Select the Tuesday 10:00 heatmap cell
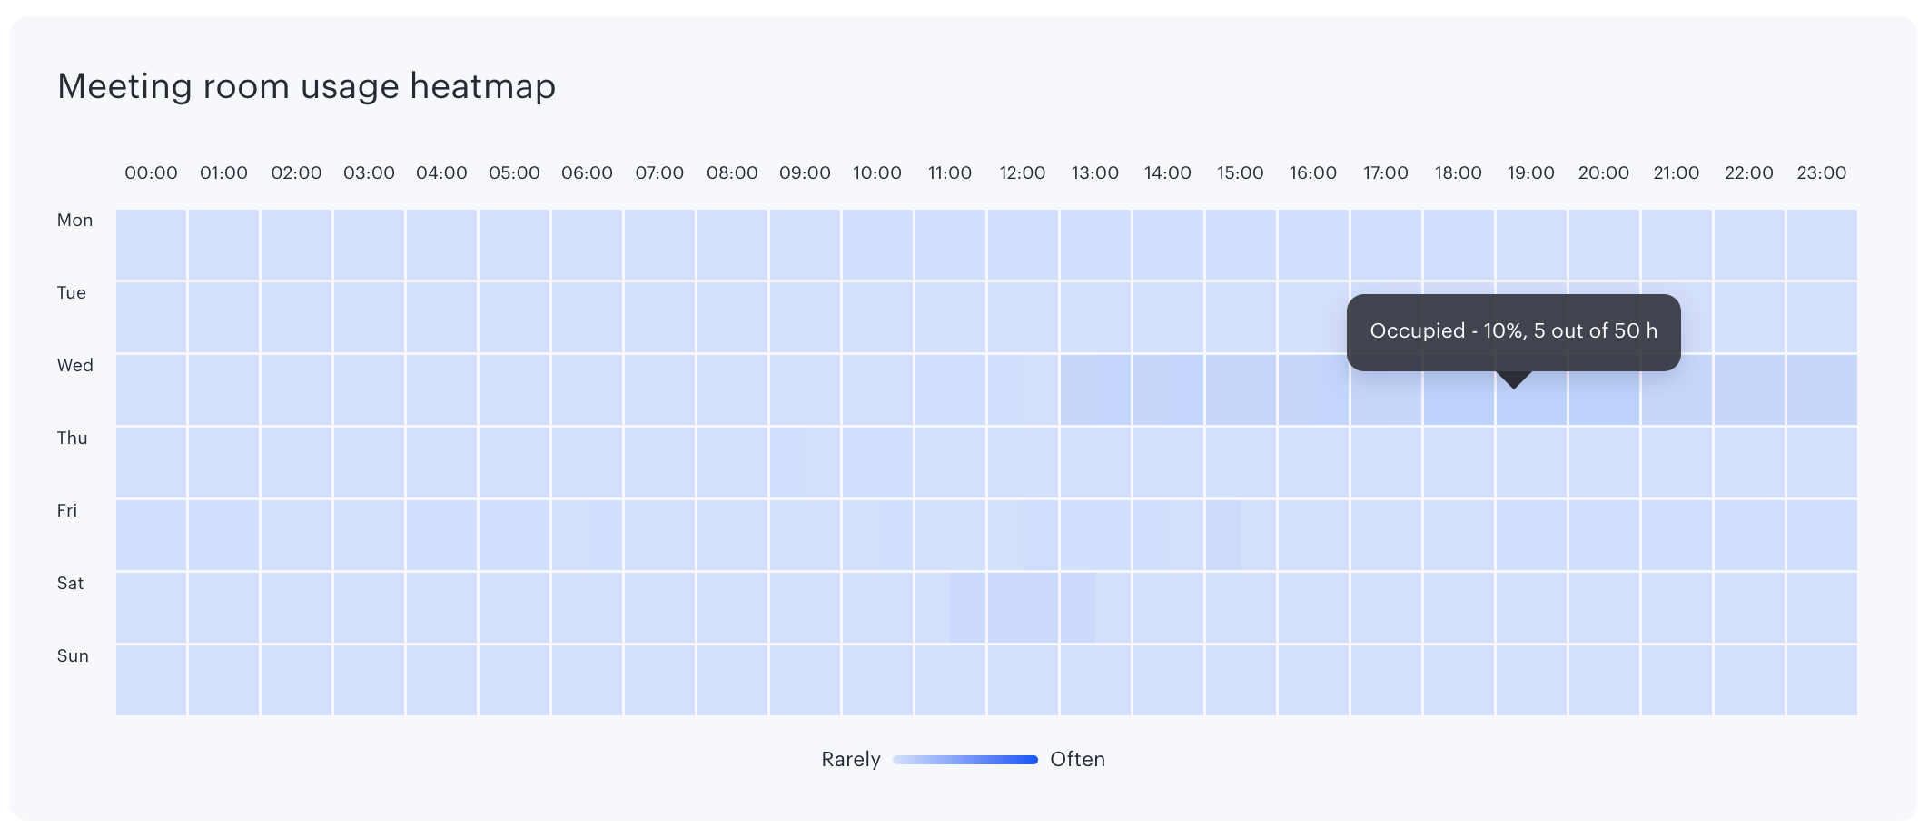The image size is (1929, 837). 877,317
